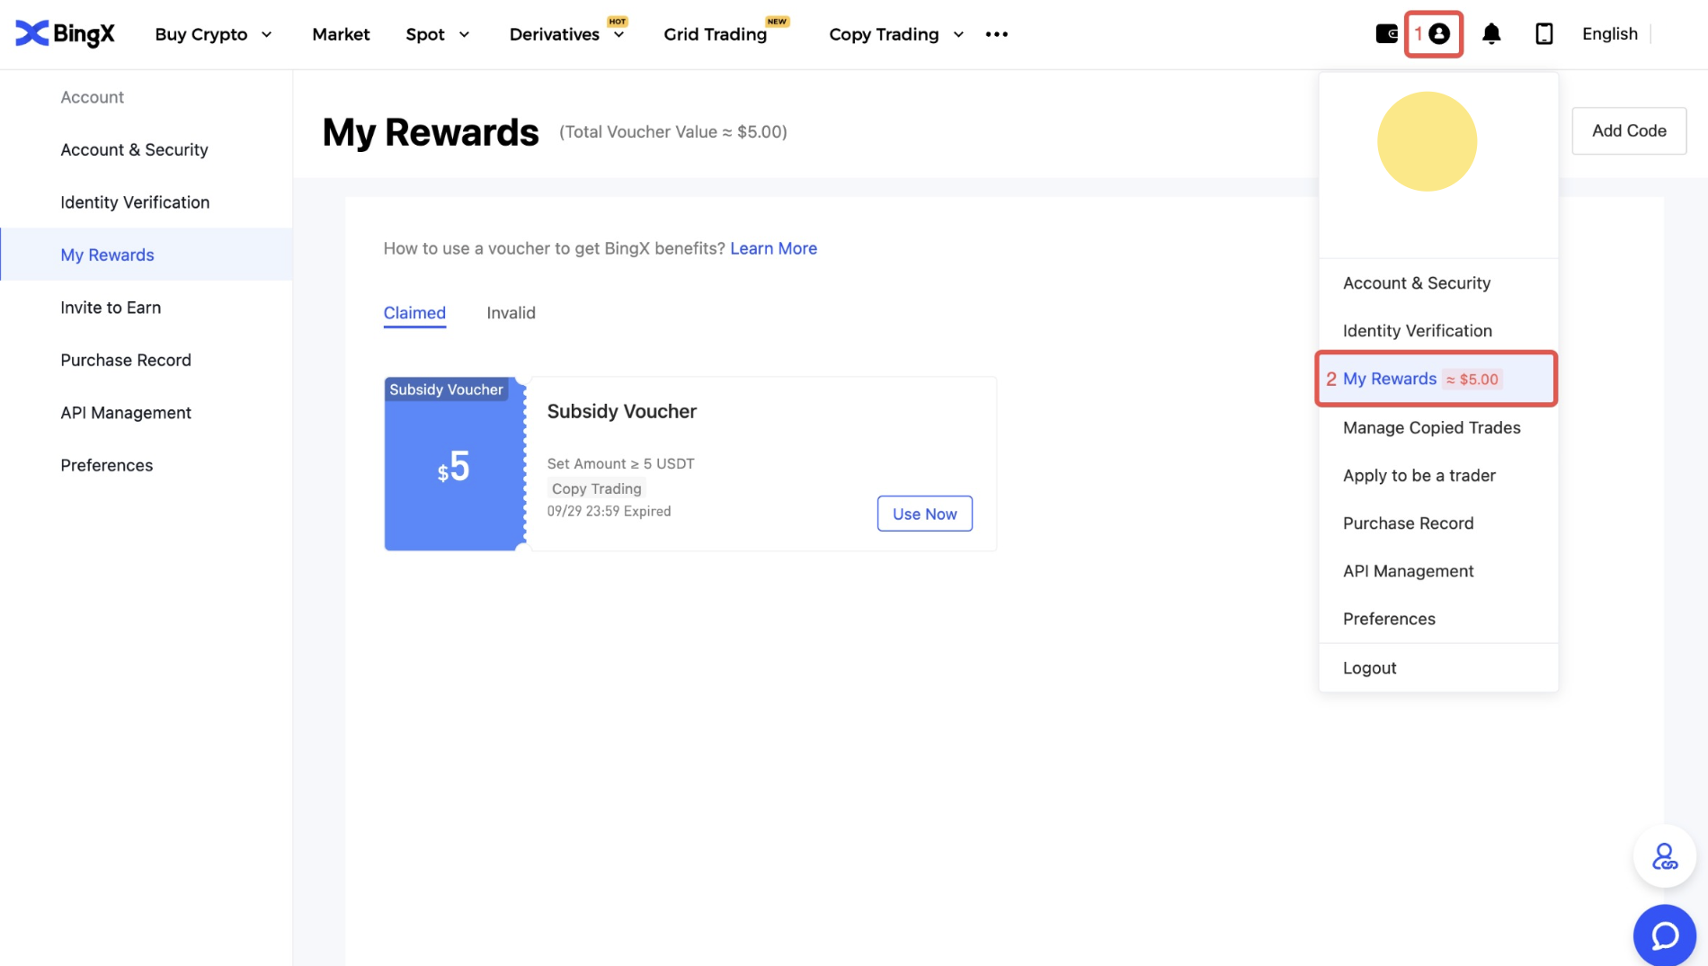Click Logout in the profile menu

click(1369, 667)
